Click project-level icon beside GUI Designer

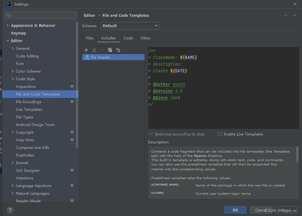[x=72, y=170]
